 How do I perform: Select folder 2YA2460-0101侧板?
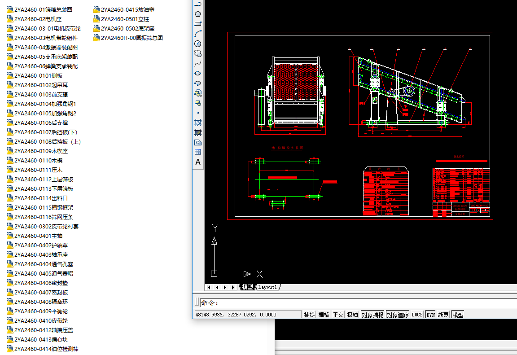click(x=35, y=76)
